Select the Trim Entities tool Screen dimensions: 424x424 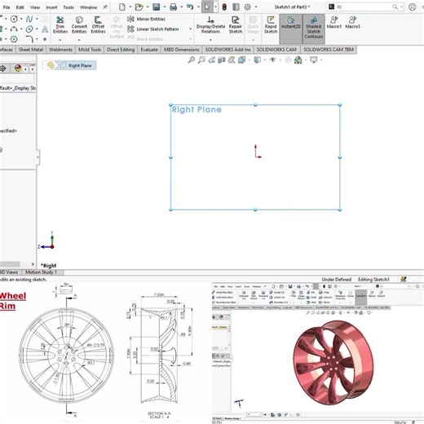(60, 24)
